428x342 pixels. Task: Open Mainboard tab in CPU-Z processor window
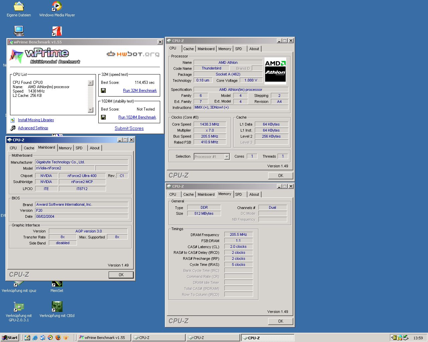[206, 49]
